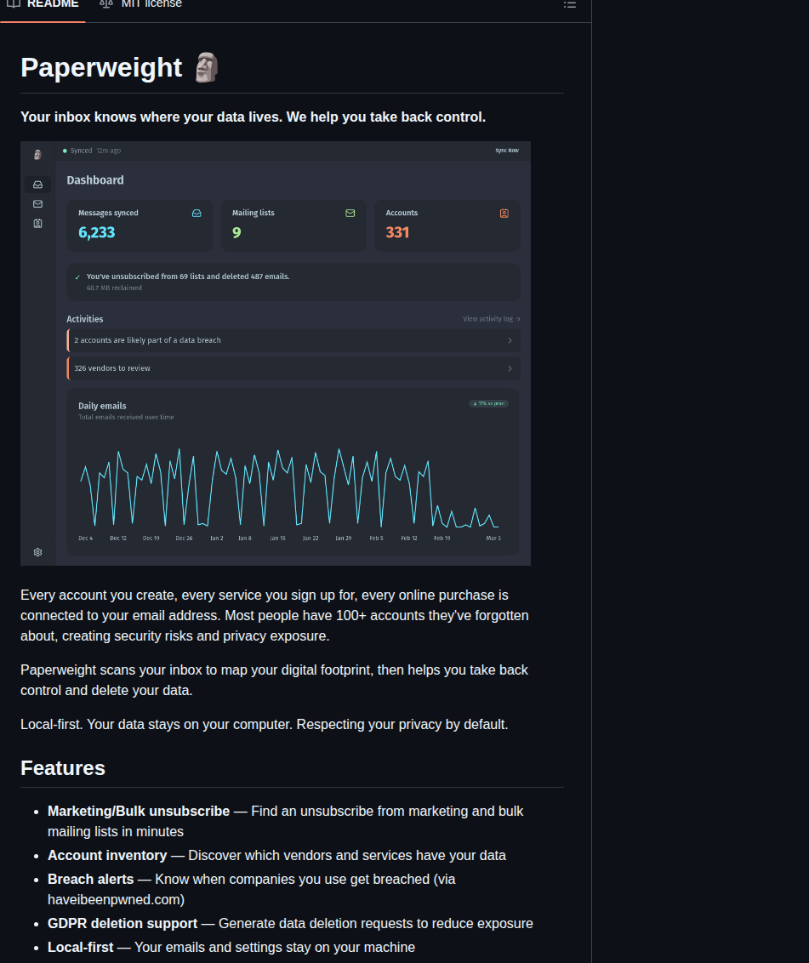Click the '12m ago' sync time text
Image resolution: width=809 pixels, height=963 pixels.
(x=109, y=151)
